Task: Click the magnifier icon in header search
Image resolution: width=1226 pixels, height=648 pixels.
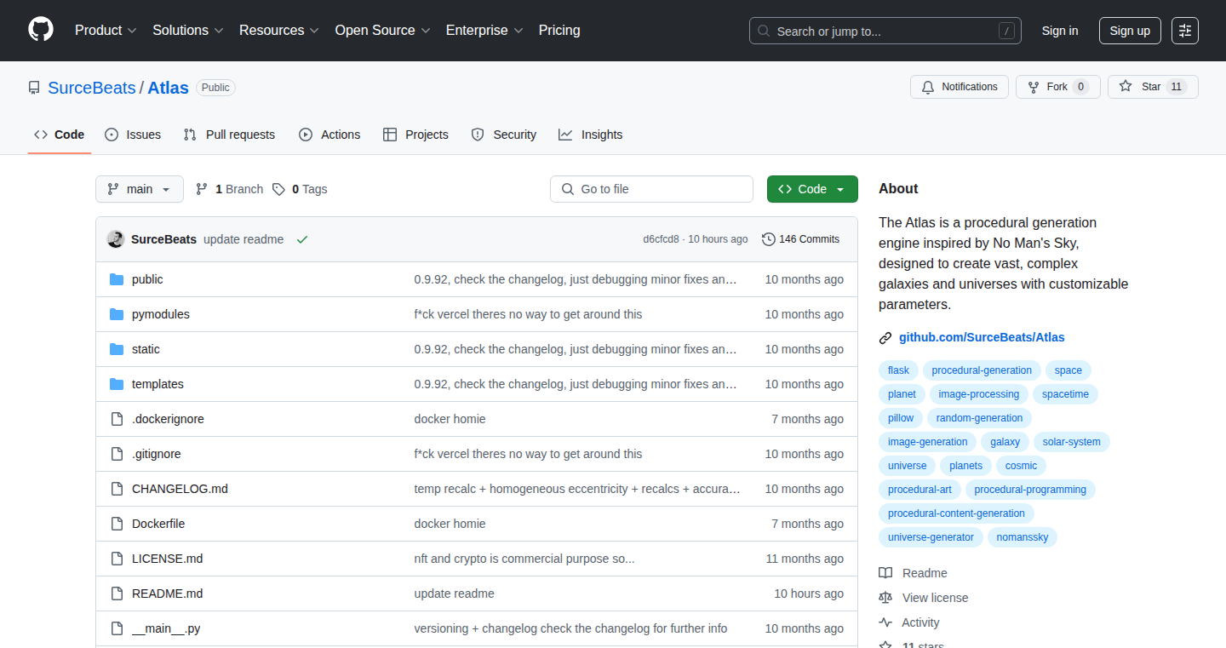Action: pos(764,31)
